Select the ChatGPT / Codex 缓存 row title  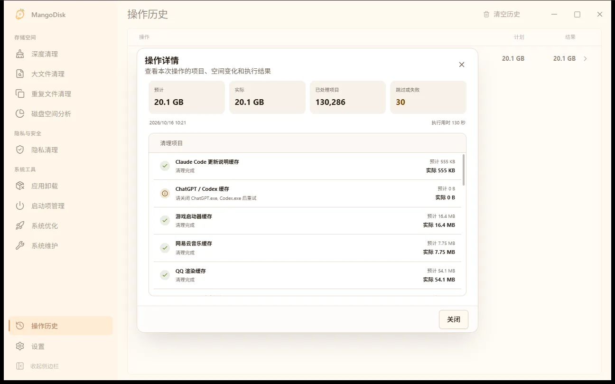(202, 189)
